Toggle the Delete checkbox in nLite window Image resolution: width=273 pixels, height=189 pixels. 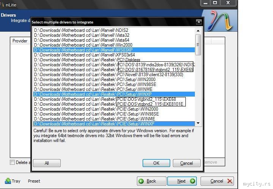(x=13, y=162)
